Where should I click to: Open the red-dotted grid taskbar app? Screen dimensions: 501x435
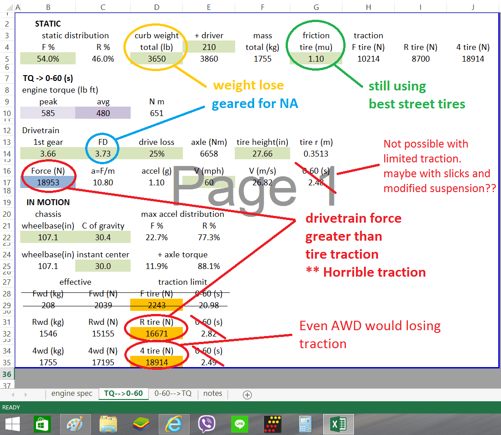point(273,424)
